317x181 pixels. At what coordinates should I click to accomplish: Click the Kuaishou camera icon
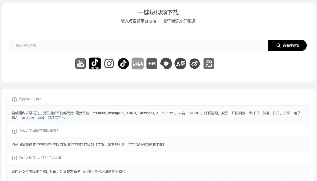pos(209,64)
